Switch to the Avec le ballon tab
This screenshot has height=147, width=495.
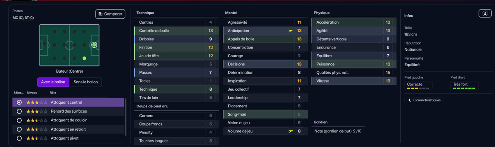53,82
